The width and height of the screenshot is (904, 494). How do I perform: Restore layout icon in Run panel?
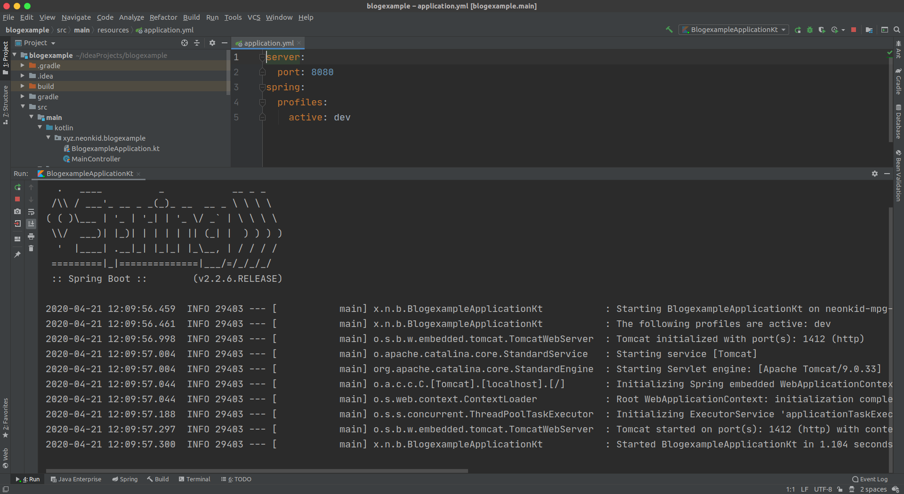[x=17, y=239]
